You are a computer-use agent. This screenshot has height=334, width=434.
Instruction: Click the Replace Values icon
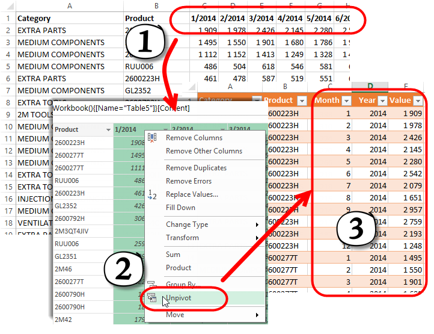(151, 194)
